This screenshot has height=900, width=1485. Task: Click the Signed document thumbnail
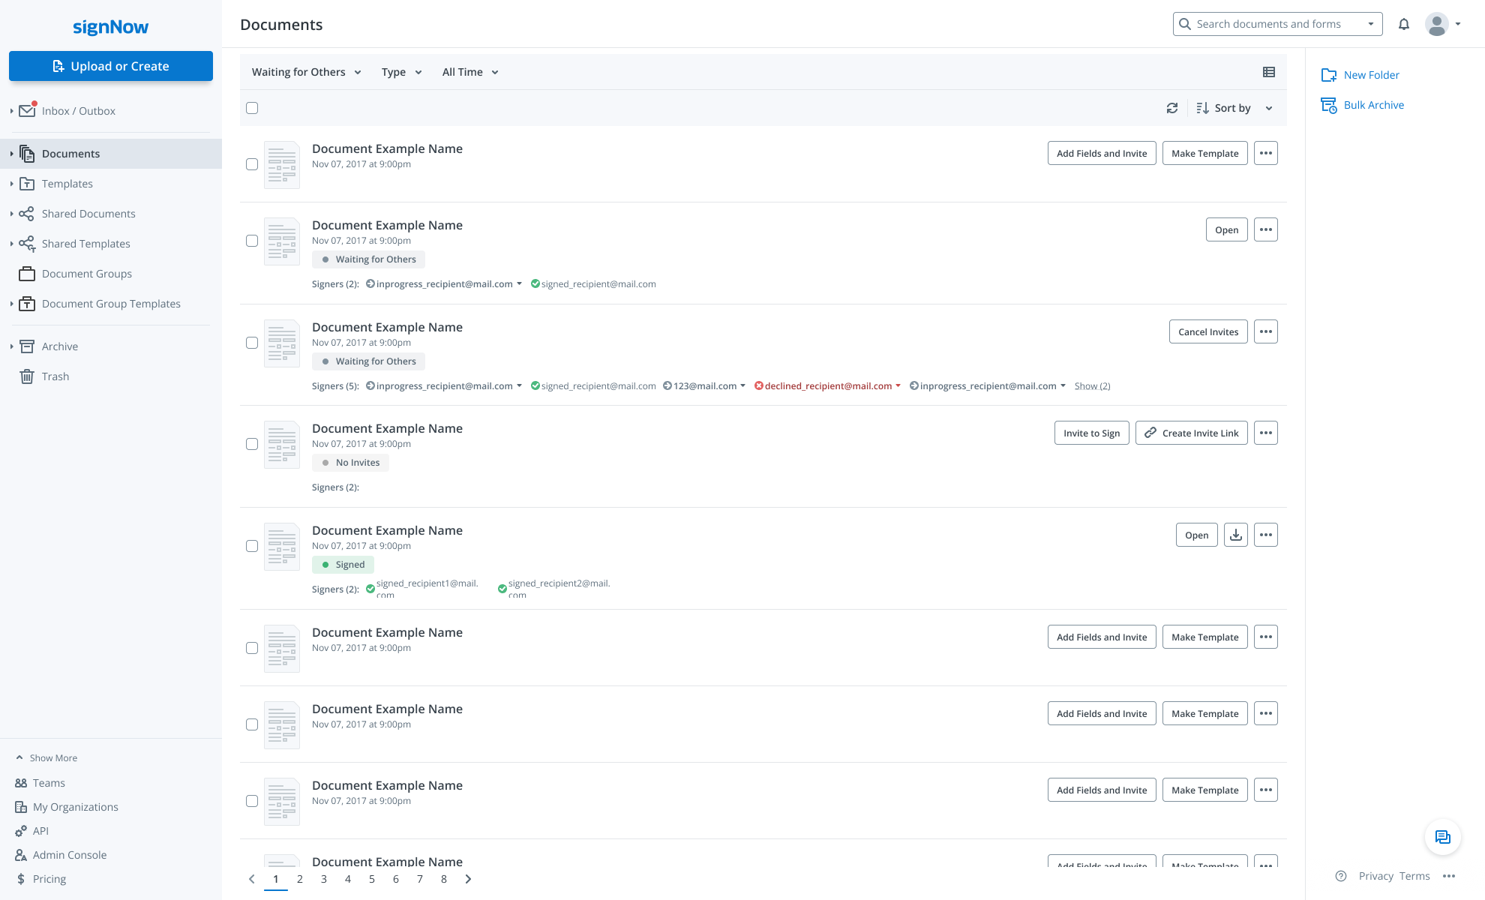282,547
